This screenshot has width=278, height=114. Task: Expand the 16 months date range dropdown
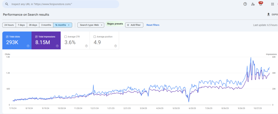(63, 25)
